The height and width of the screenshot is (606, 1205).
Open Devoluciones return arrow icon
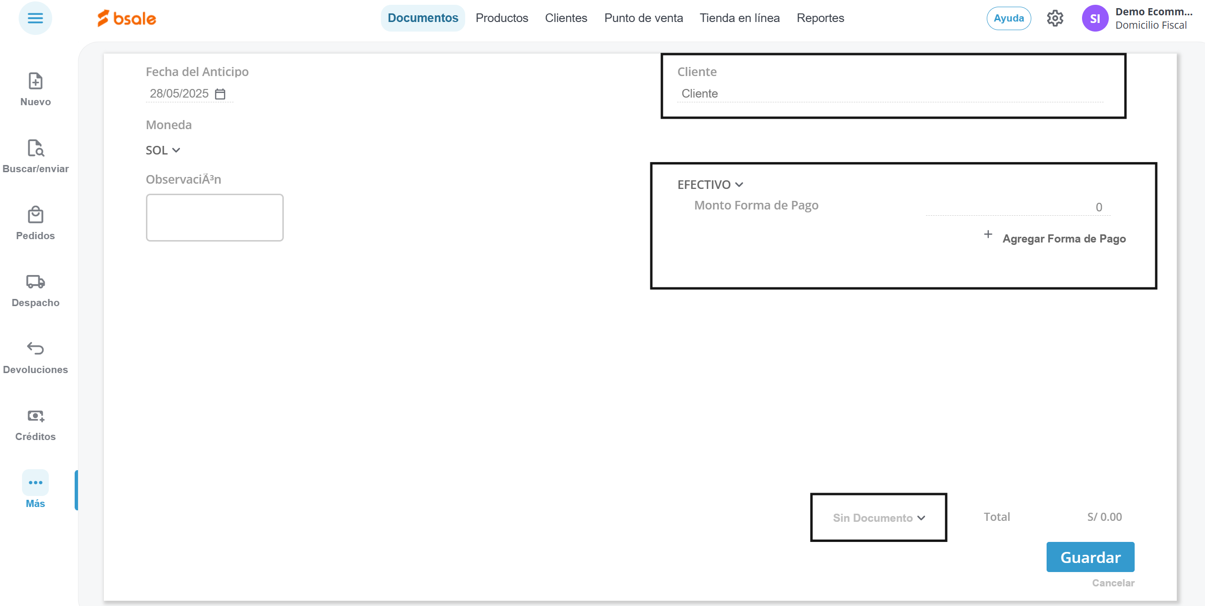(x=35, y=348)
